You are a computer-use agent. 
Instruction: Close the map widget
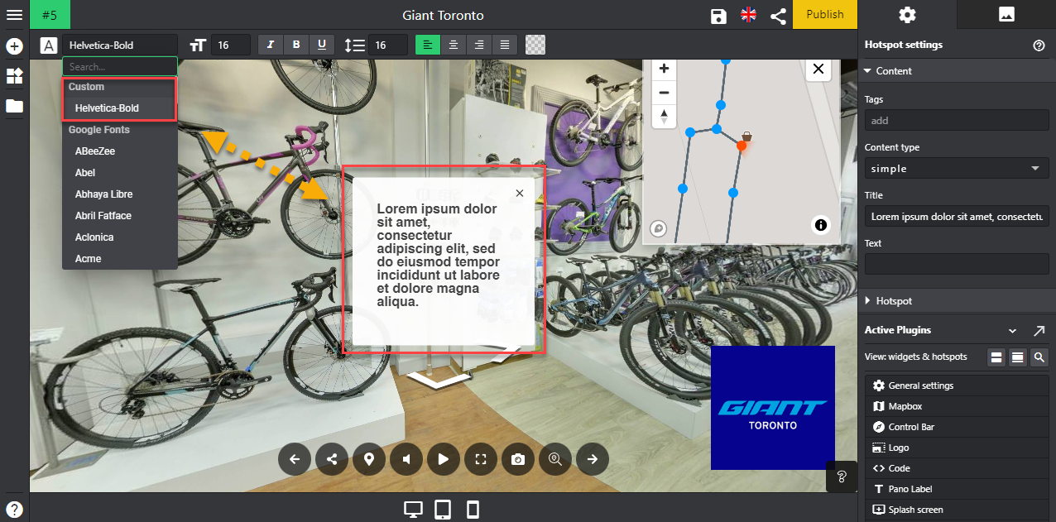[818, 69]
